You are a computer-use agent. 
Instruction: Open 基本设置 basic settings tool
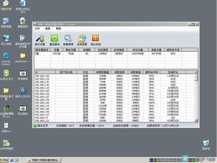coord(40,40)
